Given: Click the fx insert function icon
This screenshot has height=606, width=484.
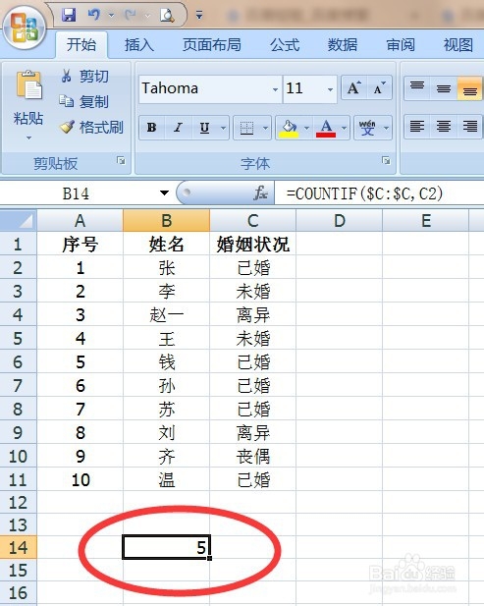Looking at the screenshot, I should (x=261, y=193).
